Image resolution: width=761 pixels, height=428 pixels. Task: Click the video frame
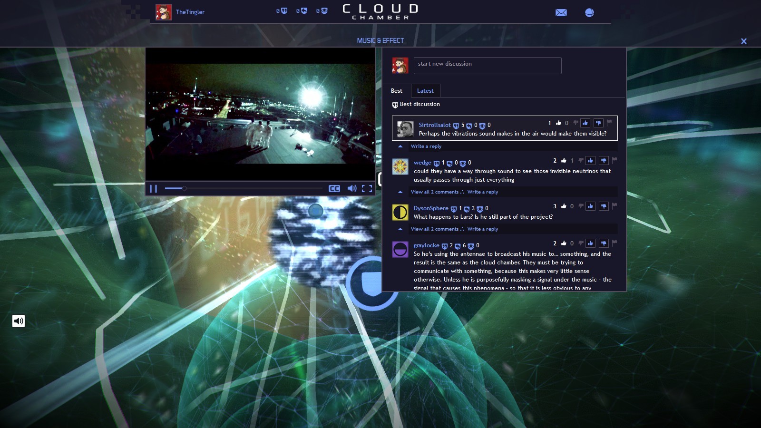pyautogui.click(x=260, y=114)
